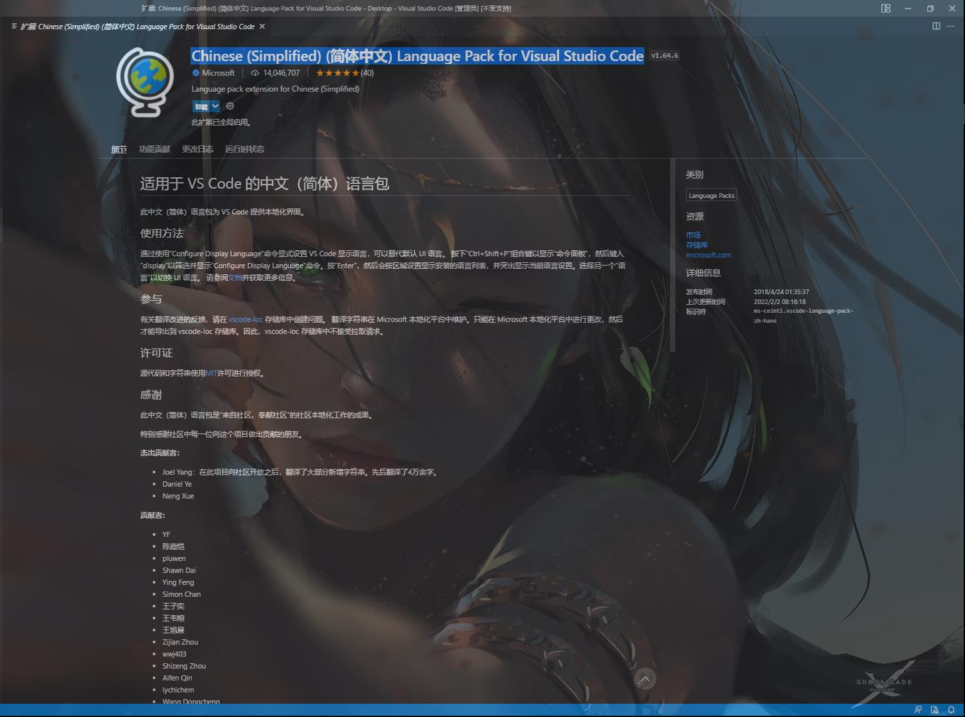Select the extension tab title in the editor
Image resolution: width=965 pixels, height=717 pixels.
[137, 27]
